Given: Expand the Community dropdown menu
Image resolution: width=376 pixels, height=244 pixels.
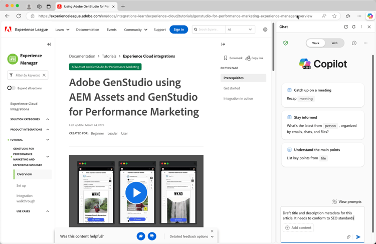Looking at the screenshot, I should (135, 30).
